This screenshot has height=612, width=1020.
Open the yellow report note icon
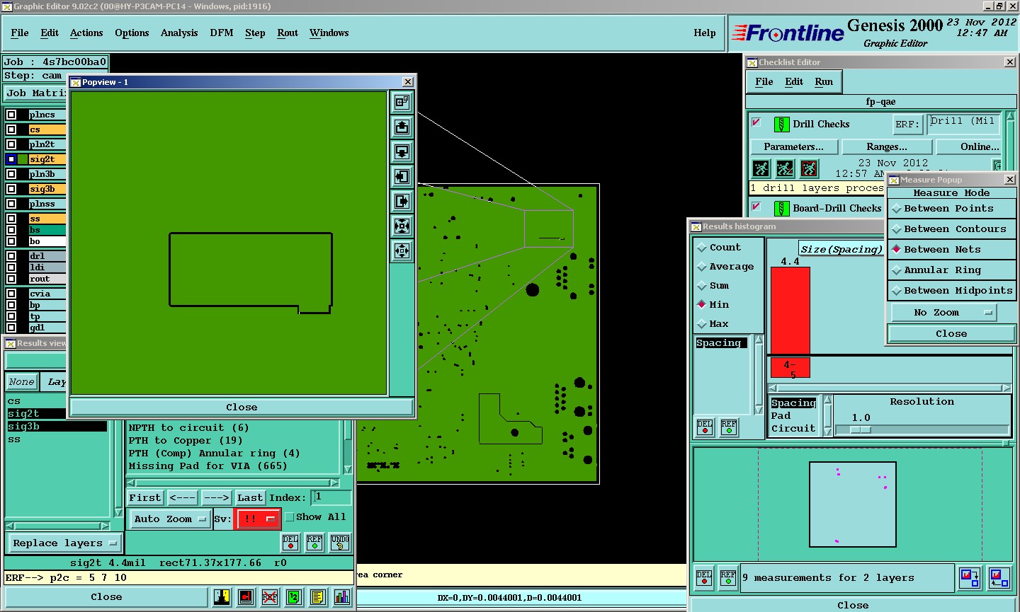point(318,597)
